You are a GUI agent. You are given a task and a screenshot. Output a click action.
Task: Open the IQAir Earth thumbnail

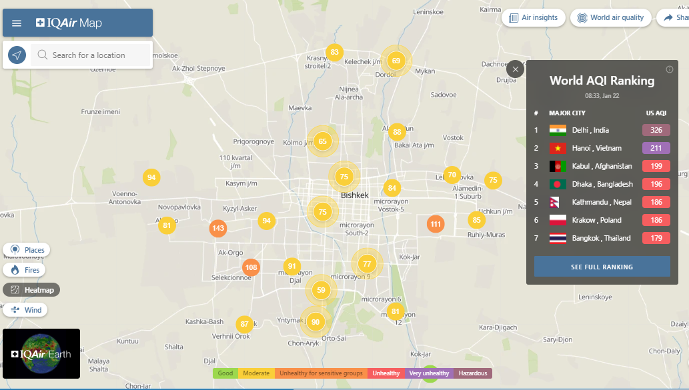pyautogui.click(x=41, y=353)
